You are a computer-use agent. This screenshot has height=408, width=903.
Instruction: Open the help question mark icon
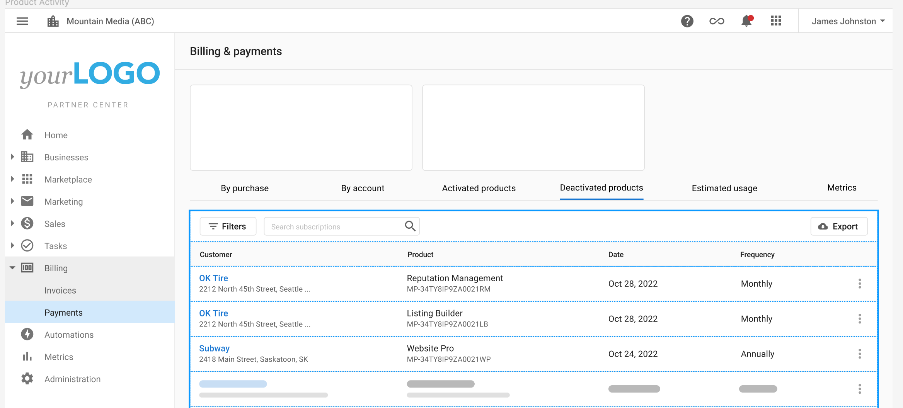pos(687,21)
